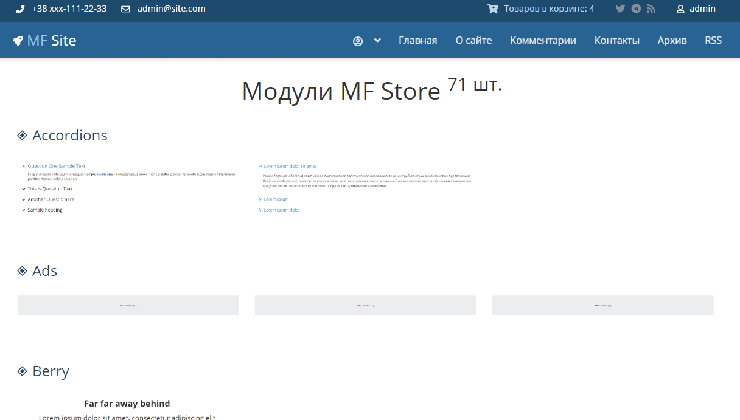Click the rocket logo icon
The image size is (740, 420).
(18, 41)
